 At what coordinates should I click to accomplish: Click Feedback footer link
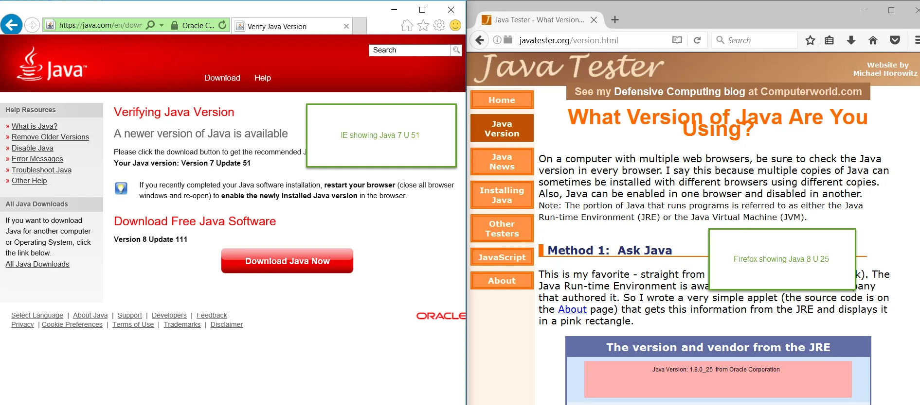[x=212, y=315]
